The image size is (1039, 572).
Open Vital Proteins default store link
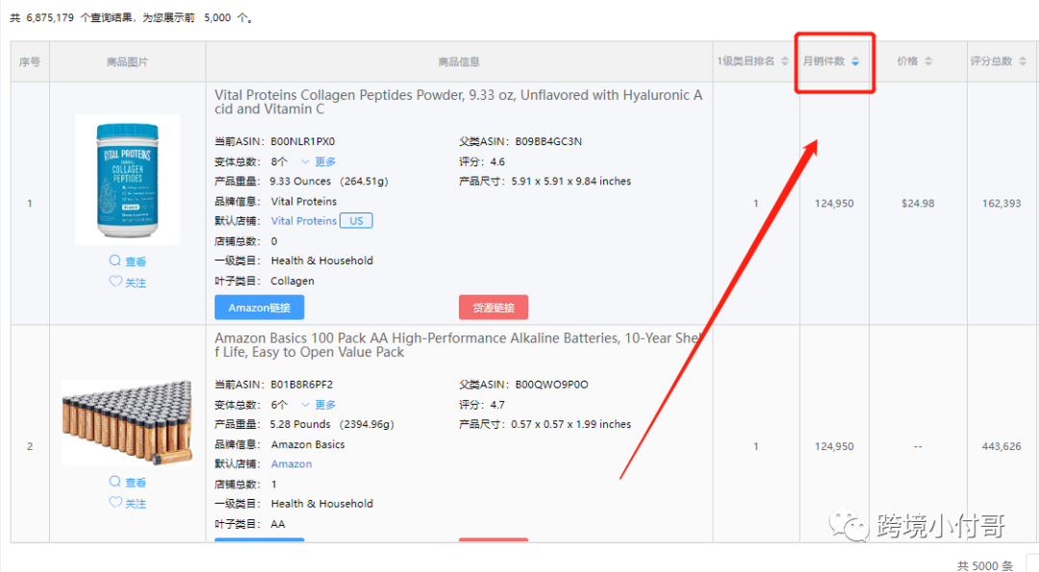(x=303, y=221)
